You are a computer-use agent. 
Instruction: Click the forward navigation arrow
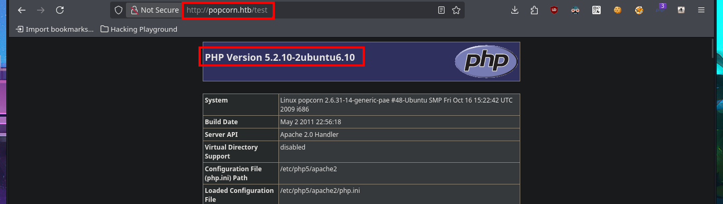(x=41, y=10)
